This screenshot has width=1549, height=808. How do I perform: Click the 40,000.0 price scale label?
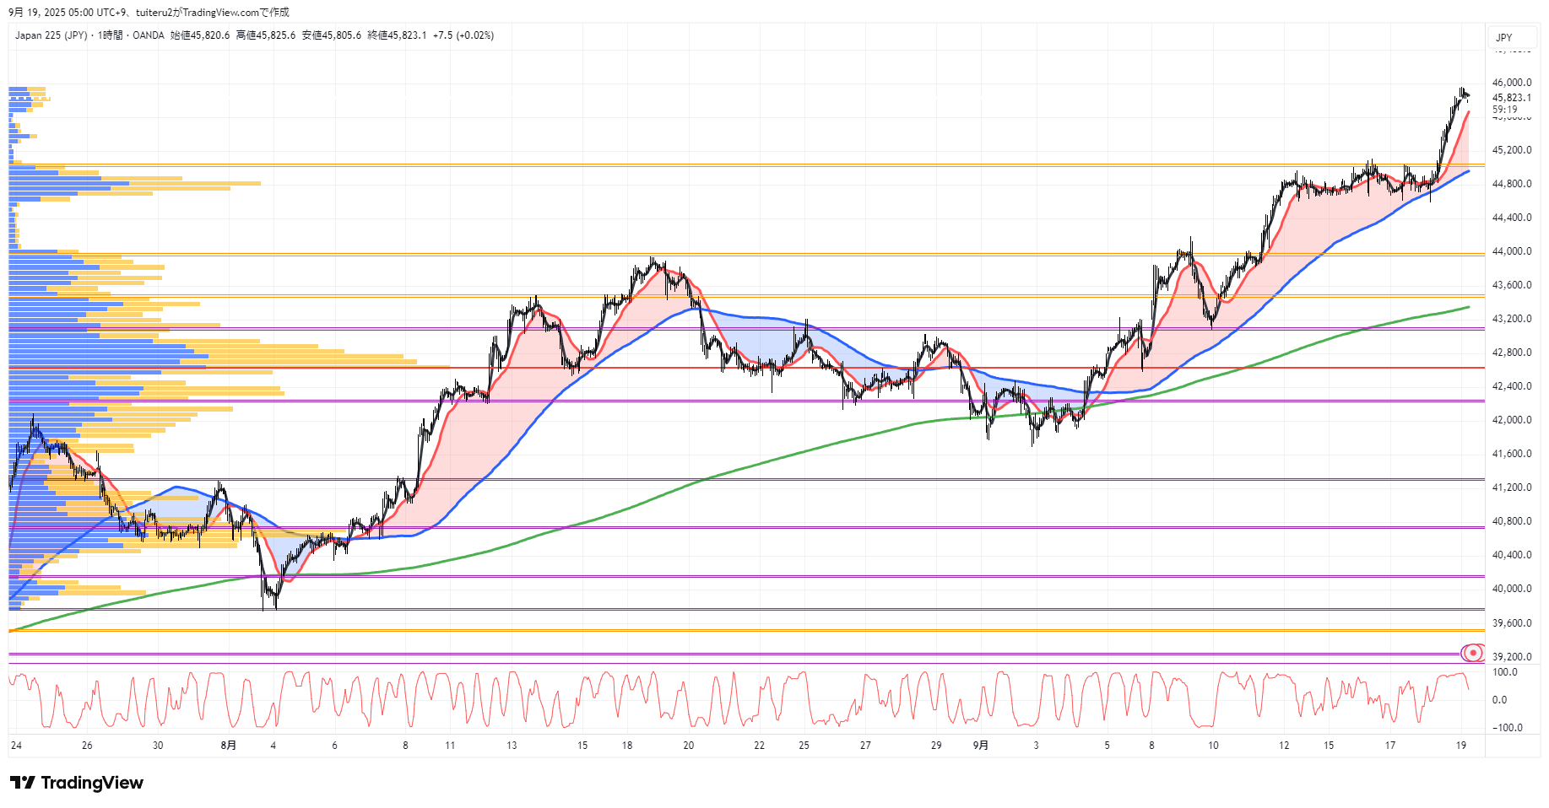click(1511, 589)
